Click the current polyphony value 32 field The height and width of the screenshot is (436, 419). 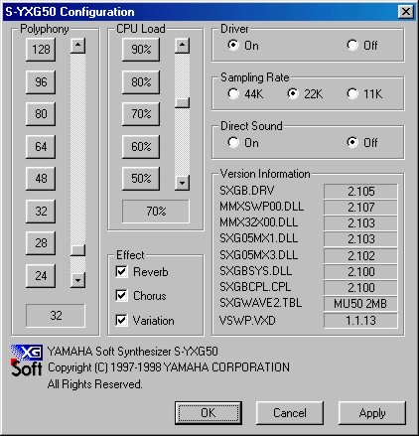pyautogui.click(x=56, y=316)
